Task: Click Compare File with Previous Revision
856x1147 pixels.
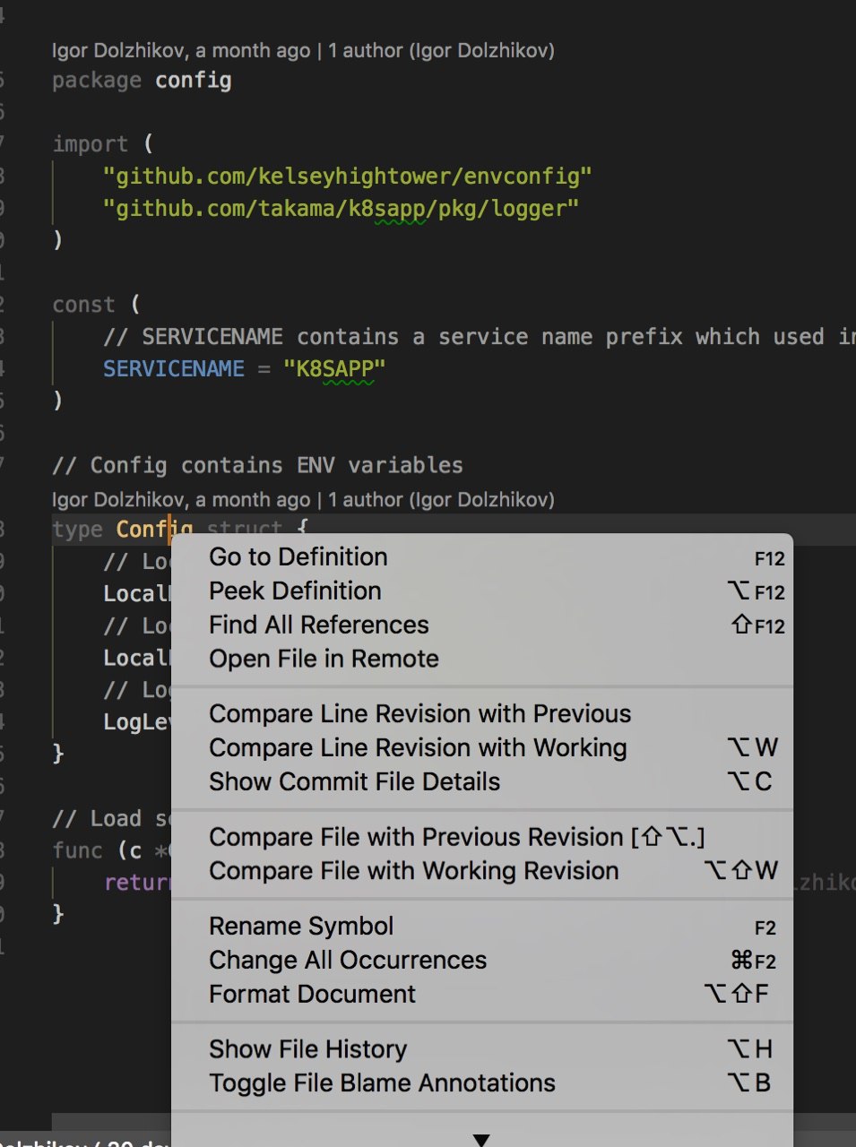Action: (x=481, y=838)
